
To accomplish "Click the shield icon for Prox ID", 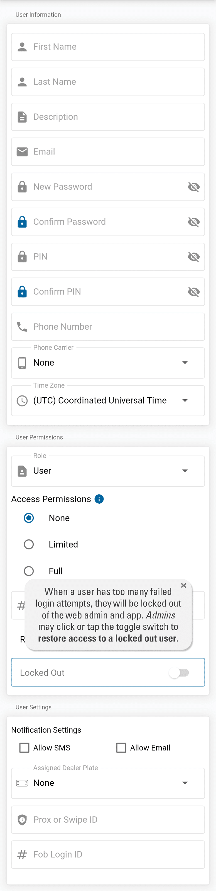I will pyautogui.click(x=22, y=820).
